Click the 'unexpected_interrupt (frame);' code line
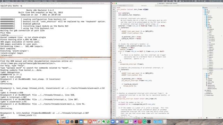The height and width of the screenshot is (125, 223). point(132,64)
